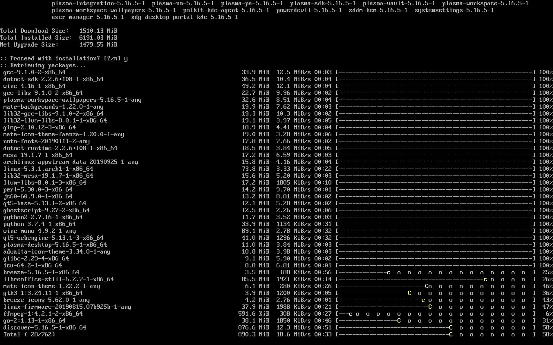553x345 pixels.
Task: Click the Net Upgrade Size 1479.55 MiB value
Action: (99, 45)
